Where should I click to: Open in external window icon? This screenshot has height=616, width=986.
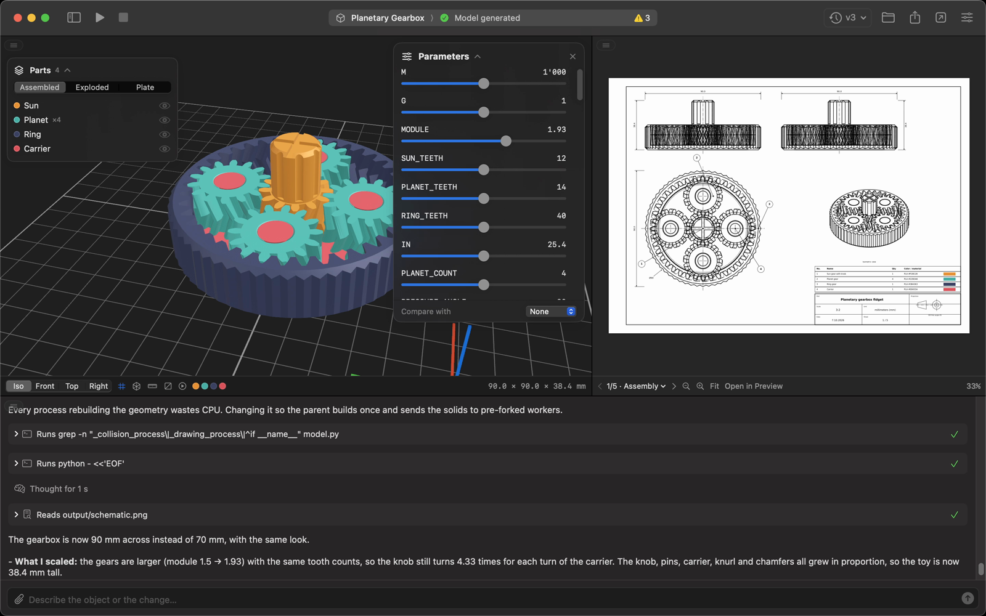pyautogui.click(x=940, y=18)
